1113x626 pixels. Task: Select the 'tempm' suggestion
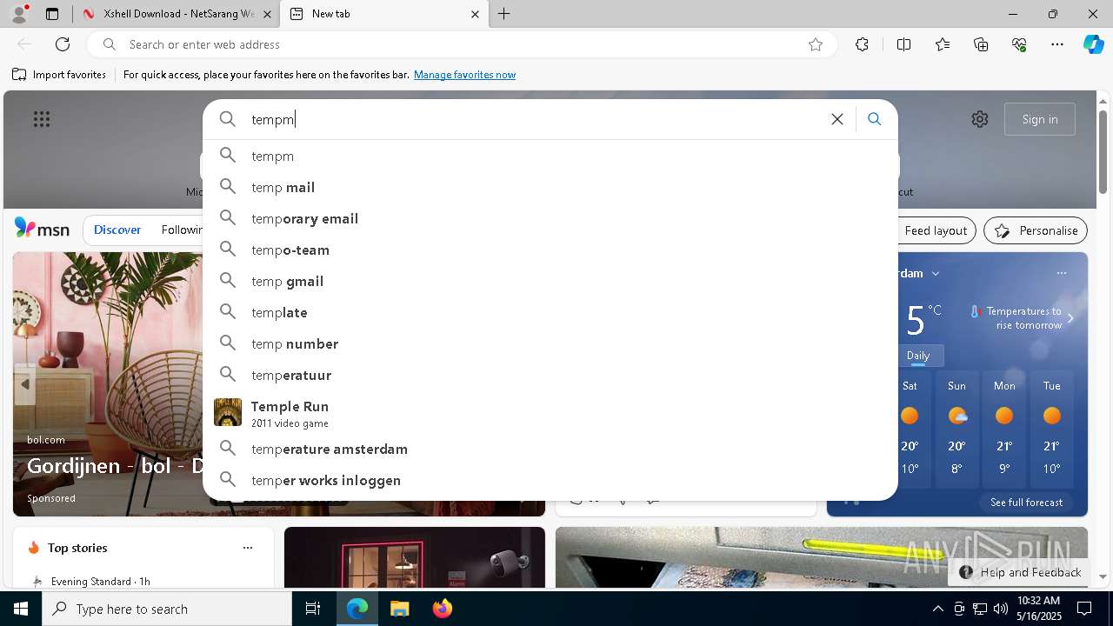coord(550,156)
